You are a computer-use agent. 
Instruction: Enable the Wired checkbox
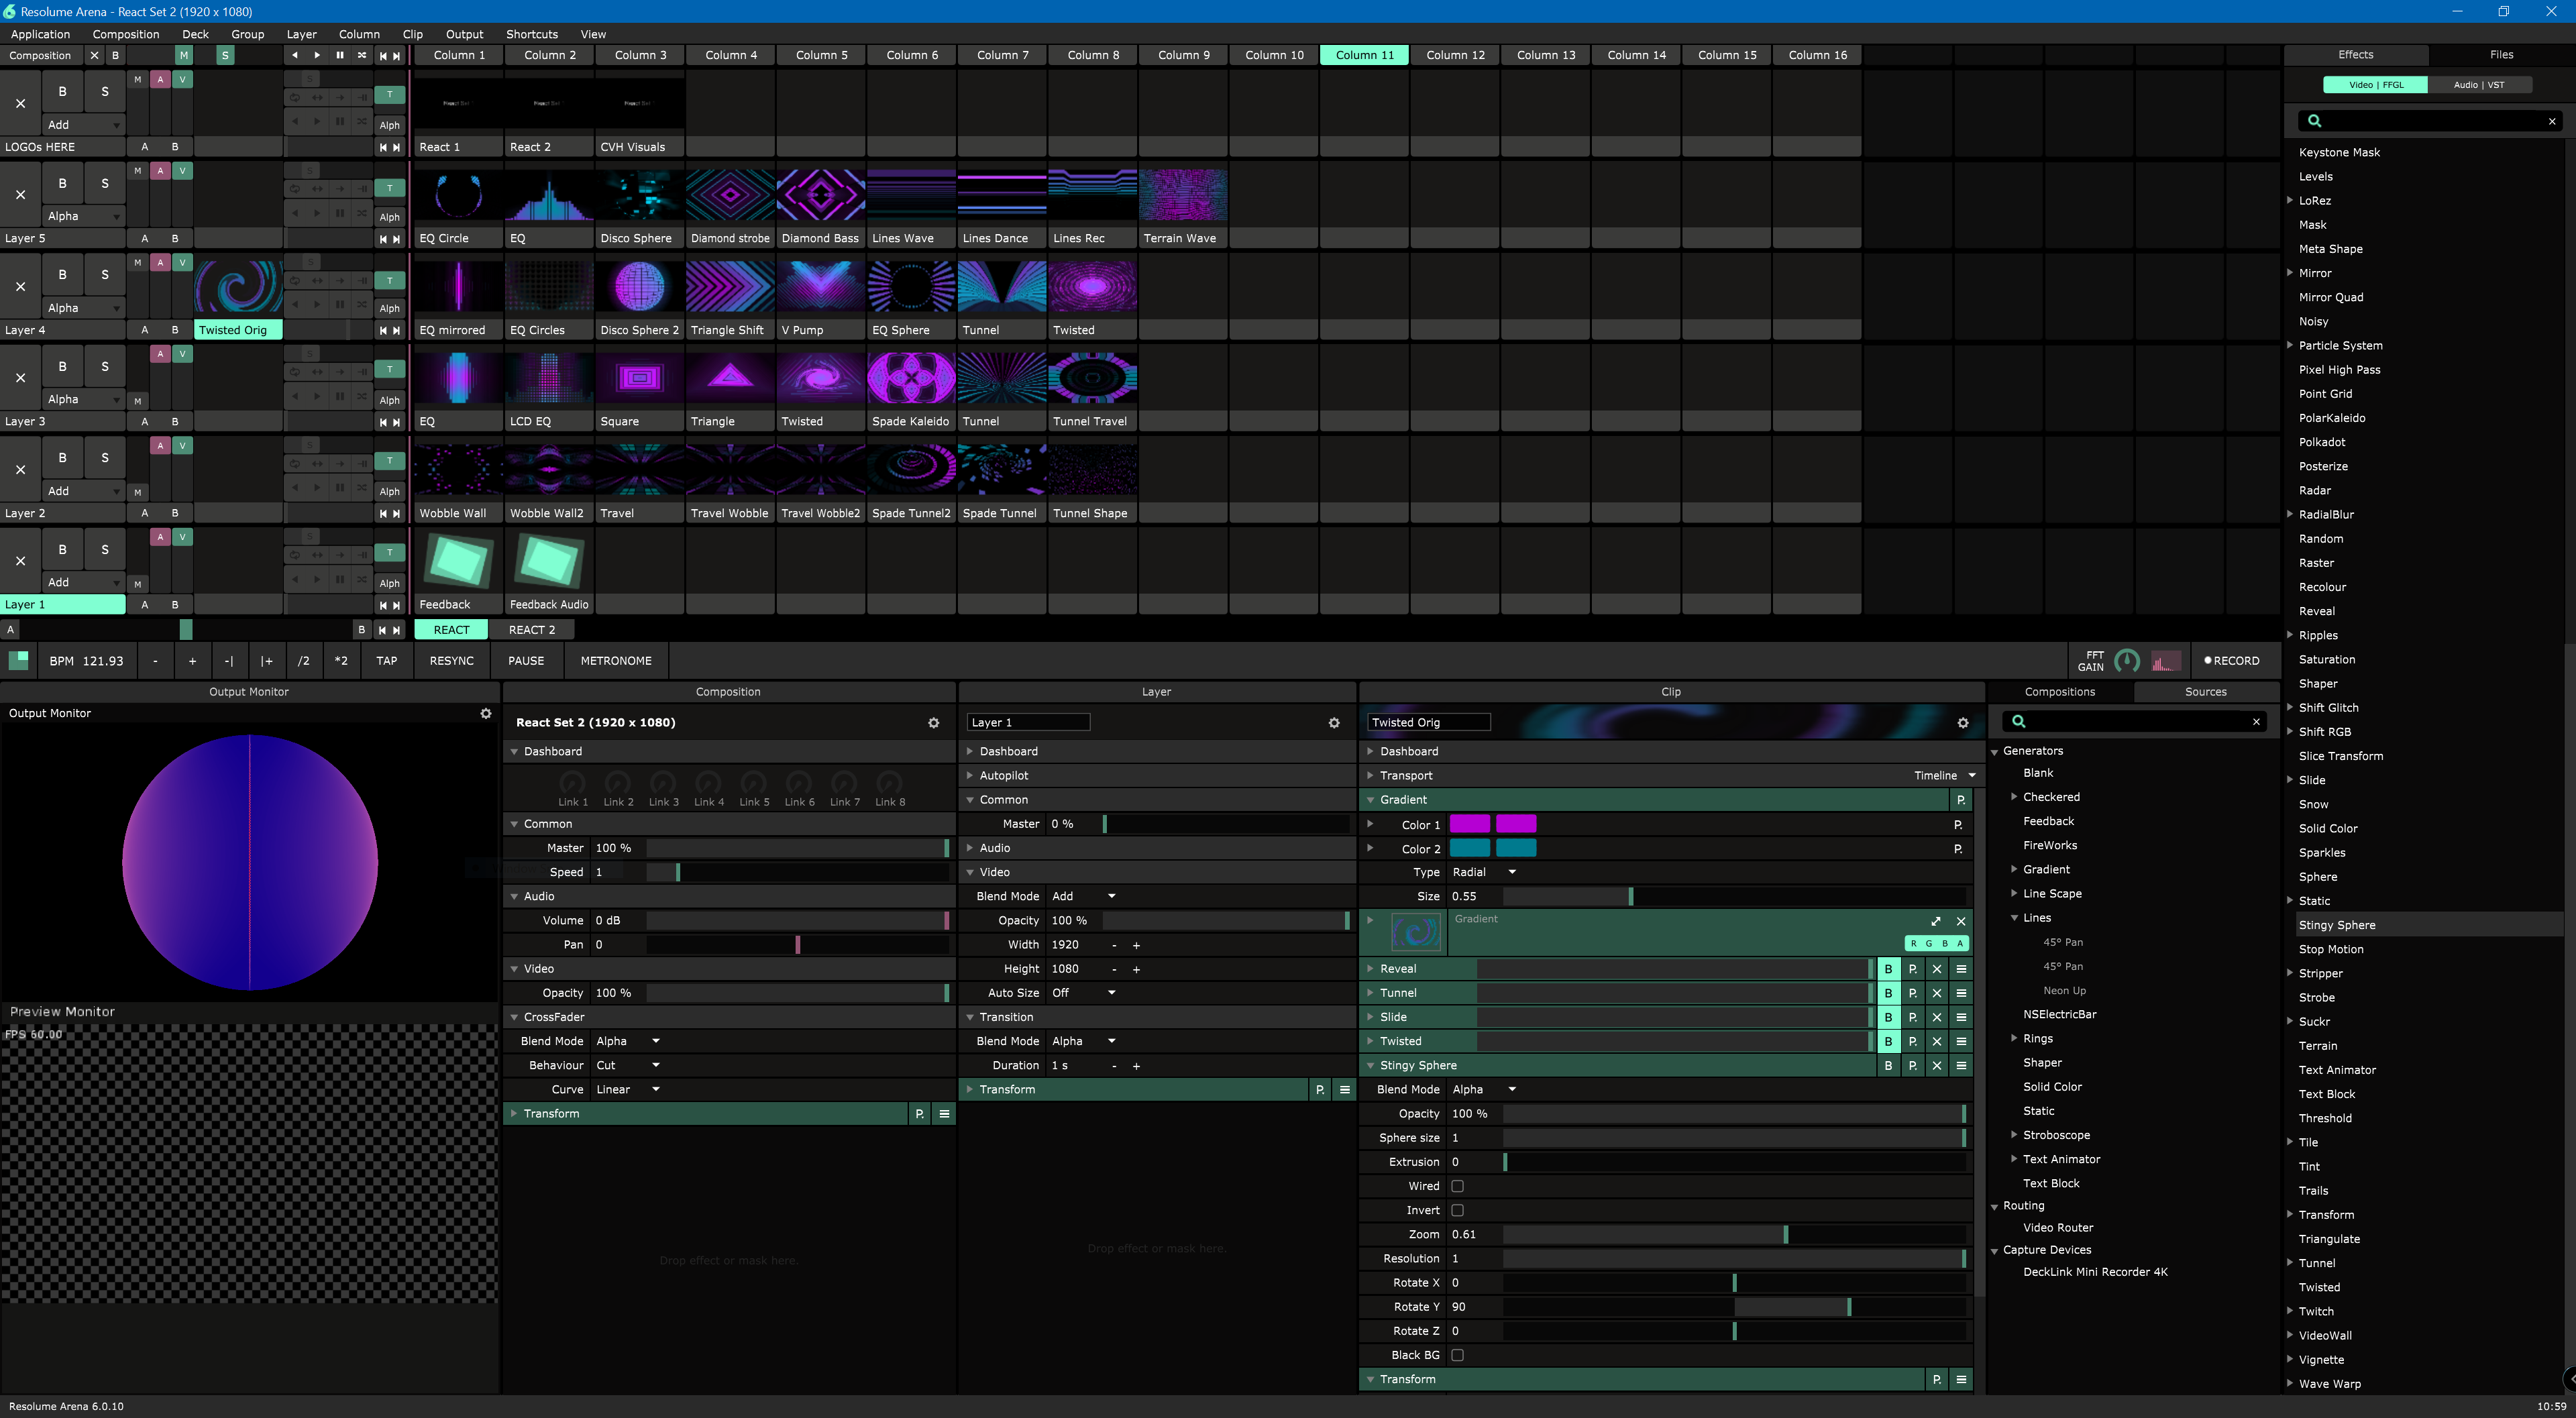[1457, 1186]
